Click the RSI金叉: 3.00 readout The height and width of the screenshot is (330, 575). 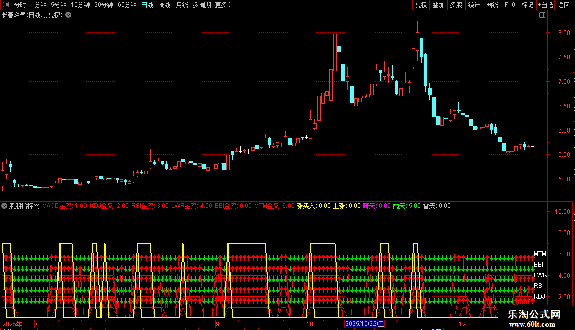click(150, 206)
